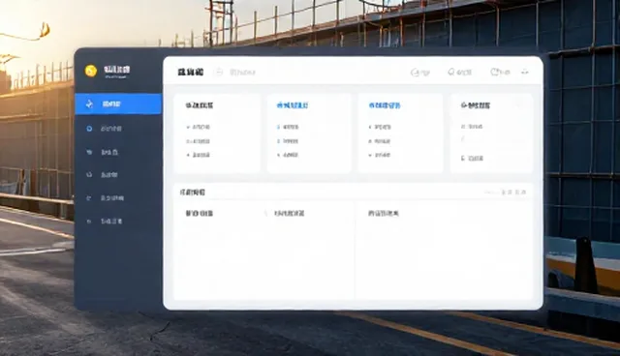
Task: Open the blue title of the third card
Action: (x=384, y=105)
